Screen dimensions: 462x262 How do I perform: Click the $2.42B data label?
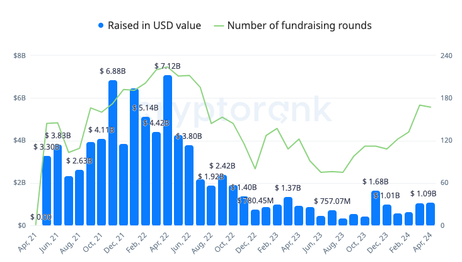222,166
